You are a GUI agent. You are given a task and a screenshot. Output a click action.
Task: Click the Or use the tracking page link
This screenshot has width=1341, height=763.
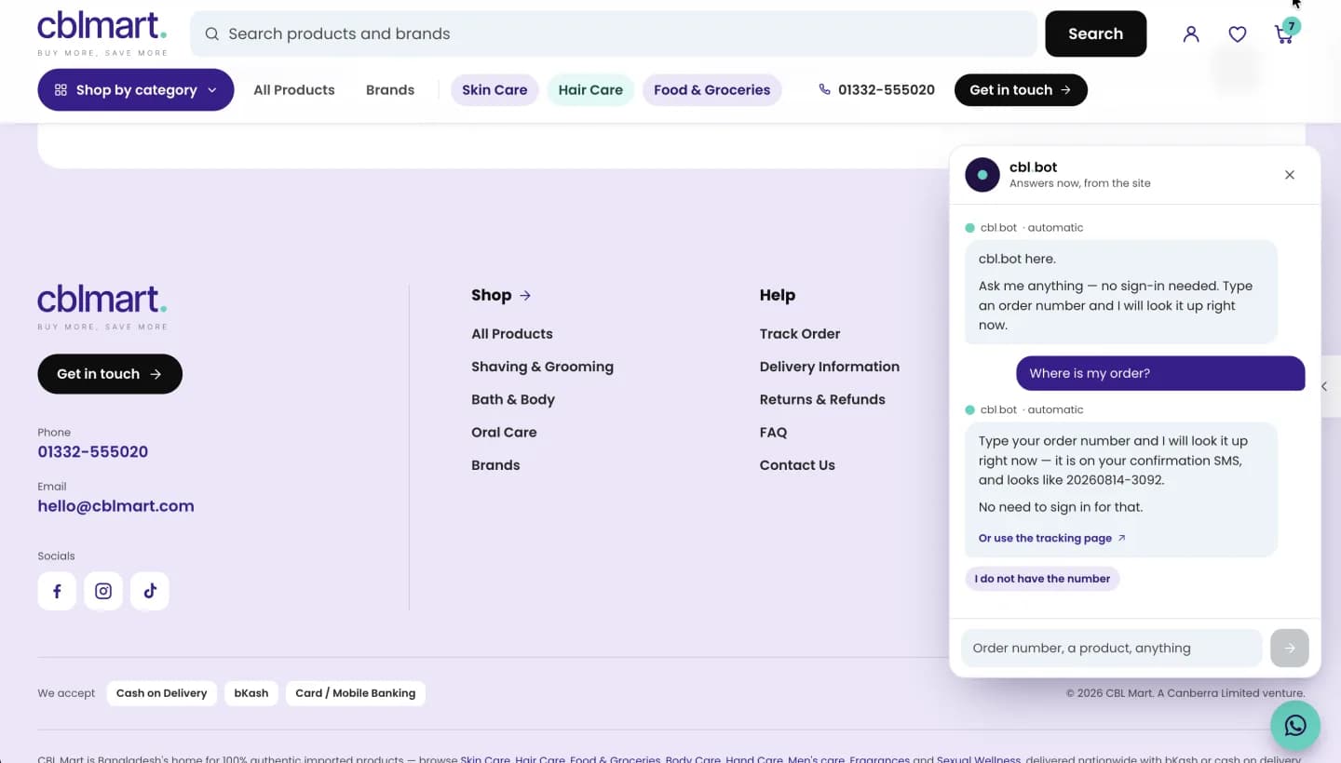(1052, 538)
